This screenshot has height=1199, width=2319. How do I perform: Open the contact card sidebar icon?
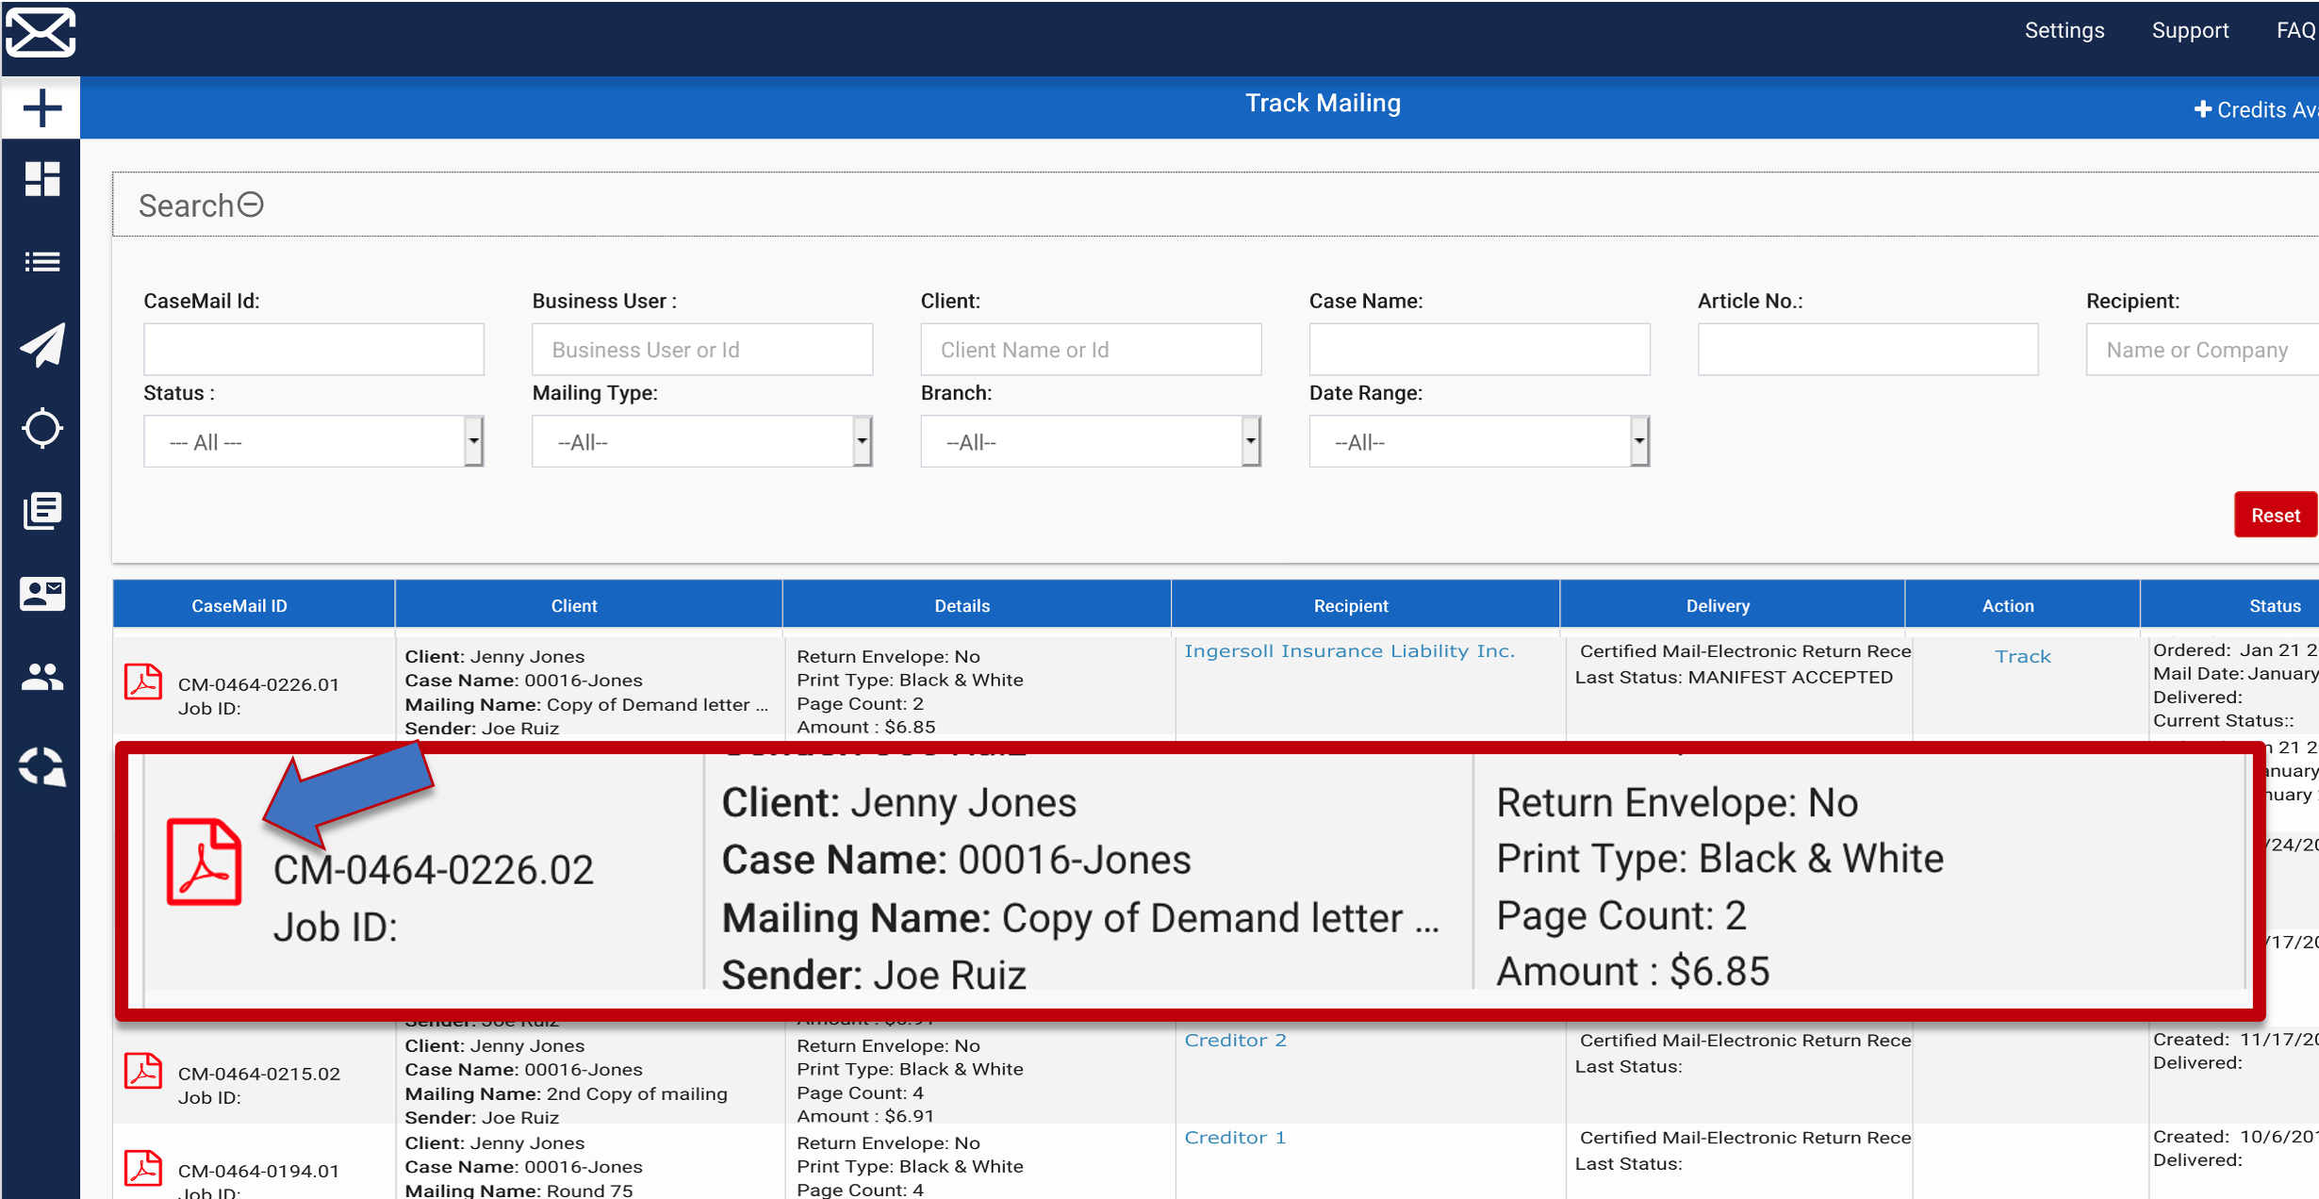[41, 594]
